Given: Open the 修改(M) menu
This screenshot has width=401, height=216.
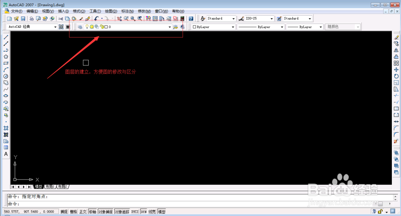Looking at the screenshot, I should [144, 11].
